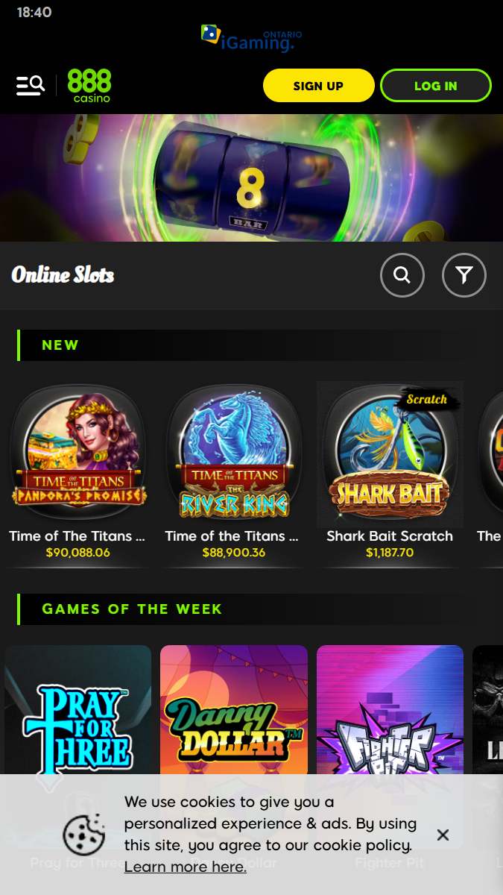
Task: Click the LOG IN button
Action: (436, 86)
